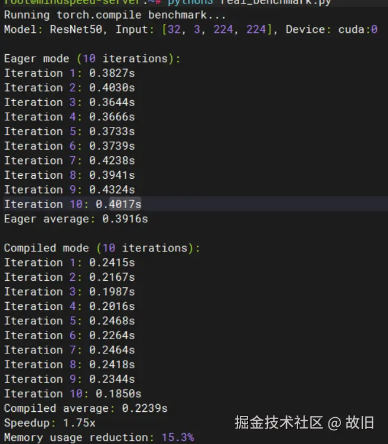Select the compiled line 'Iteration 9: 0.2344s'
Viewport: 388px width, 444px height.
(x=69, y=379)
